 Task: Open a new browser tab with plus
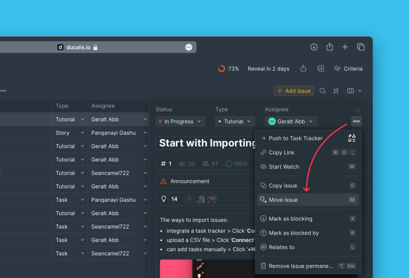[345, 47]
